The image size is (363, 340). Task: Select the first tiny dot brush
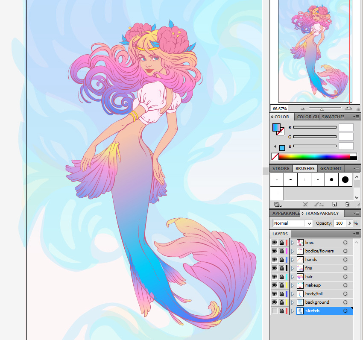[x=277, y=179]
